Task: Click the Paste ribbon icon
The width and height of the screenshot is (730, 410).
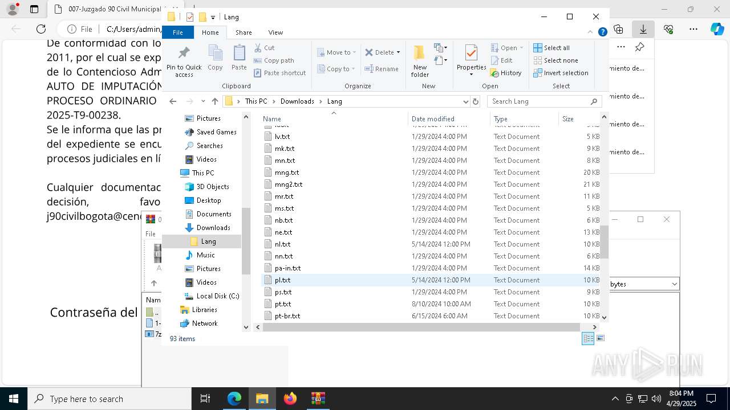Action: 239,58
